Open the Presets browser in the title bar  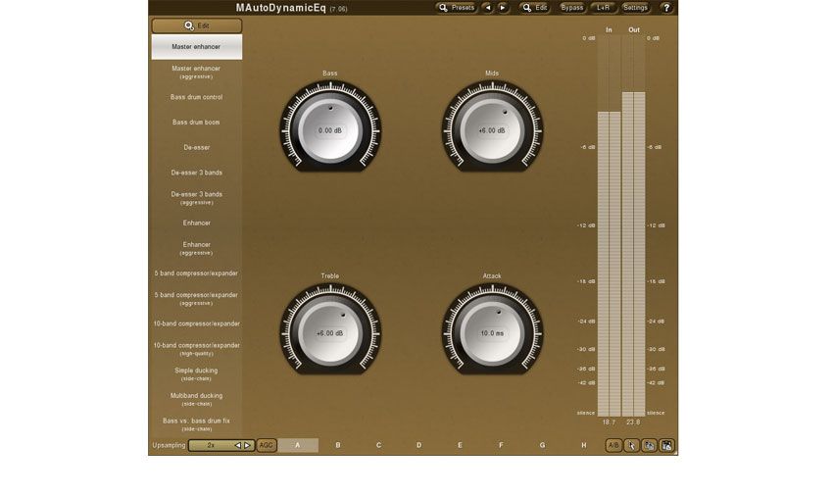(x=456, y=8)
